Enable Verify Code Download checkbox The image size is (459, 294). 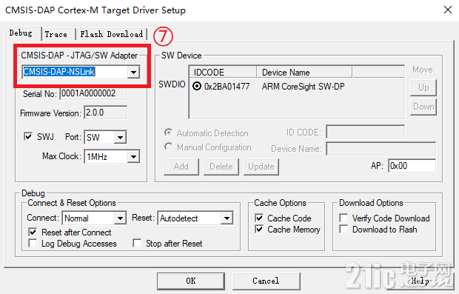[344, 218]
